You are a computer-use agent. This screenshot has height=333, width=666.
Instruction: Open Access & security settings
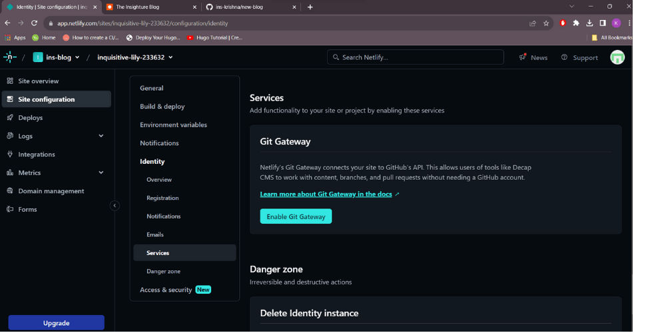(166, 290)
